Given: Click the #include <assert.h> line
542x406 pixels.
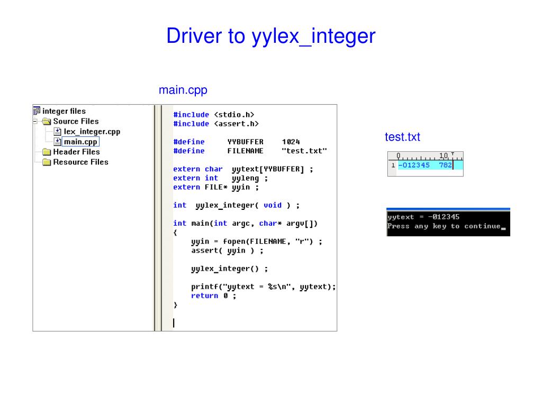Looking at the screenshot, I should (216, 124).
